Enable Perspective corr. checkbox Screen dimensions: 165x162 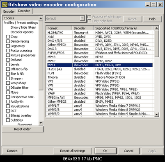point(8,97)
